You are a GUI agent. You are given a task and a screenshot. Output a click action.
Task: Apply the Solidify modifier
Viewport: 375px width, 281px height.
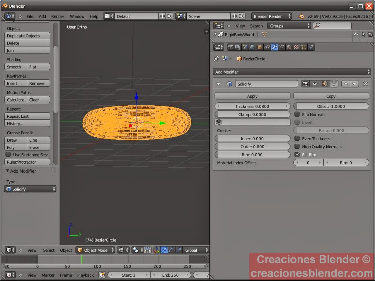tap(252, 96)
